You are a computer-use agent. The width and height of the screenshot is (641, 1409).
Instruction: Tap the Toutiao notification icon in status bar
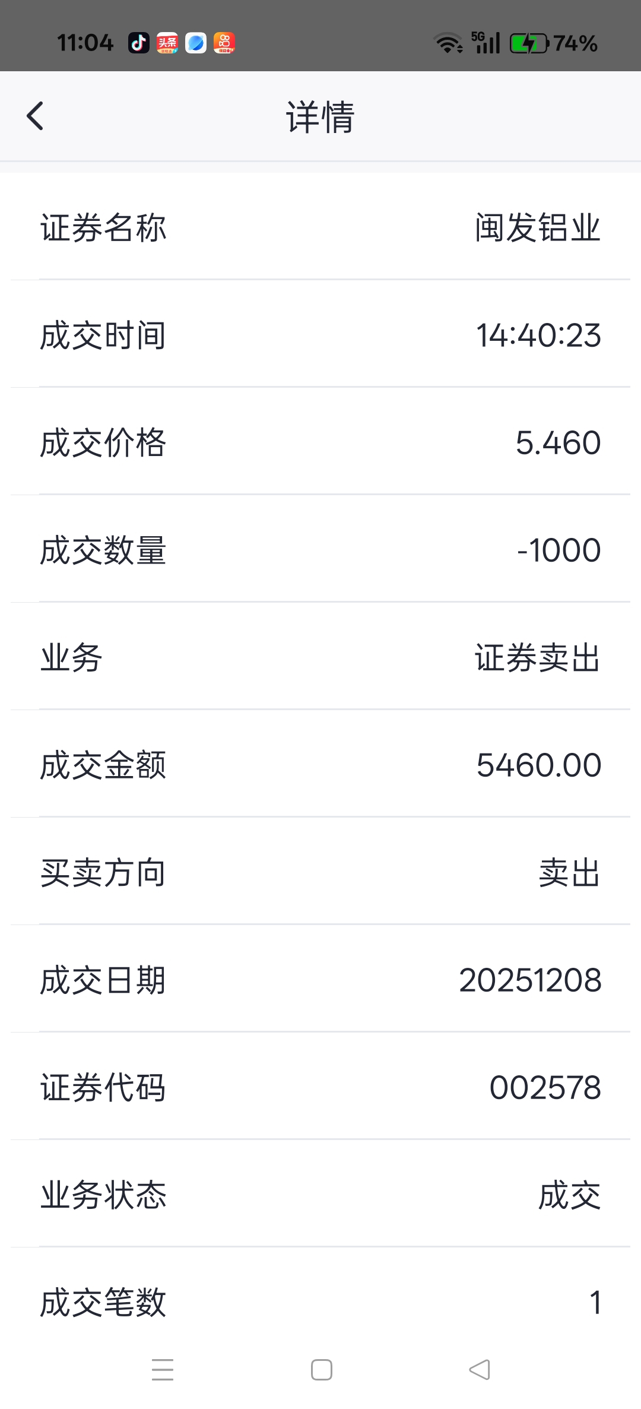[167, 43]
